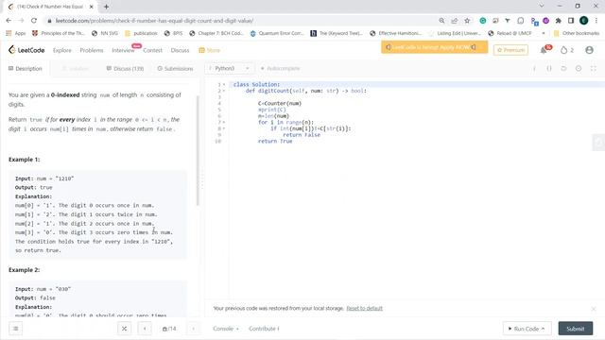Open the Store nav item
The height and width of the screenshot is (340, 605).
coord(210,50)
